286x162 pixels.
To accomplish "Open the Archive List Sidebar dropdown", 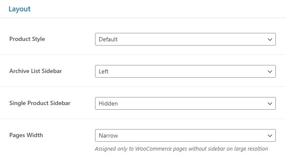I will pyautogui.click(x=185, y=71).
